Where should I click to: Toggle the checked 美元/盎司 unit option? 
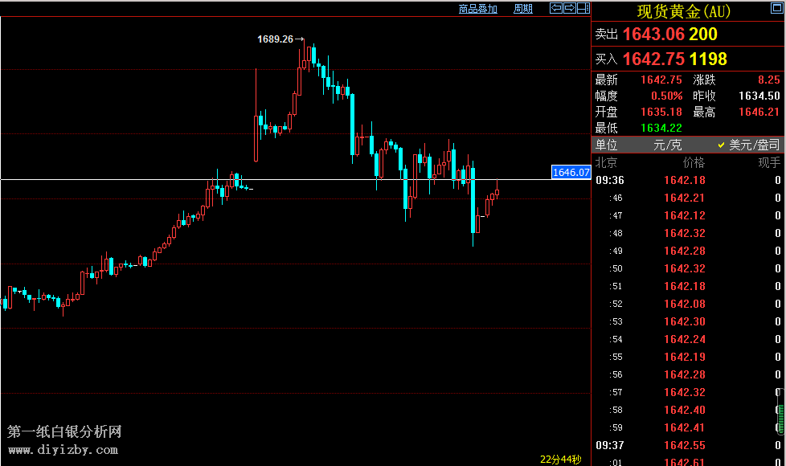click(754, 145)
